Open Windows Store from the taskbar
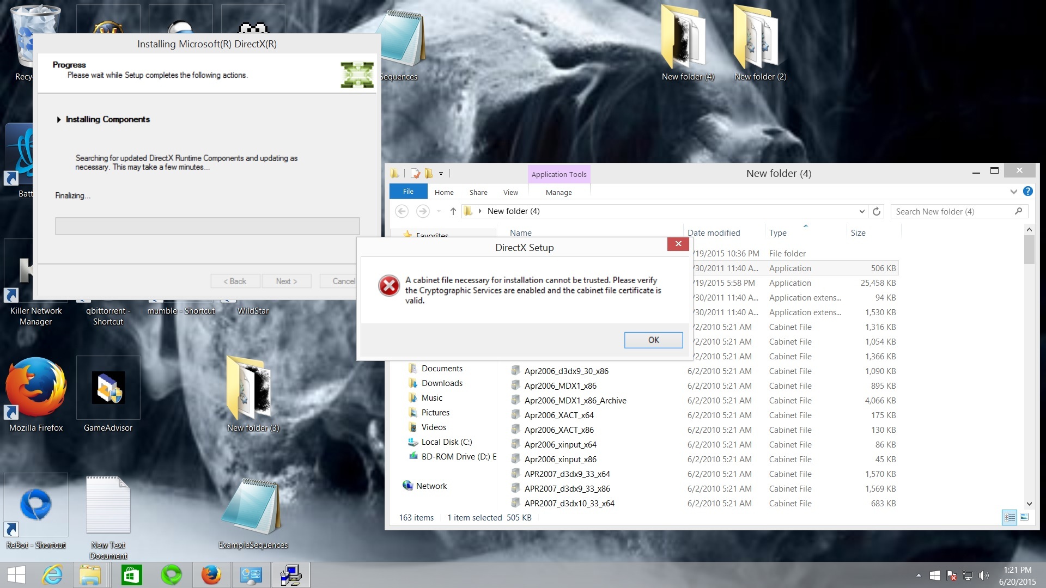The image size is (1046, 588). click(131, 575)
